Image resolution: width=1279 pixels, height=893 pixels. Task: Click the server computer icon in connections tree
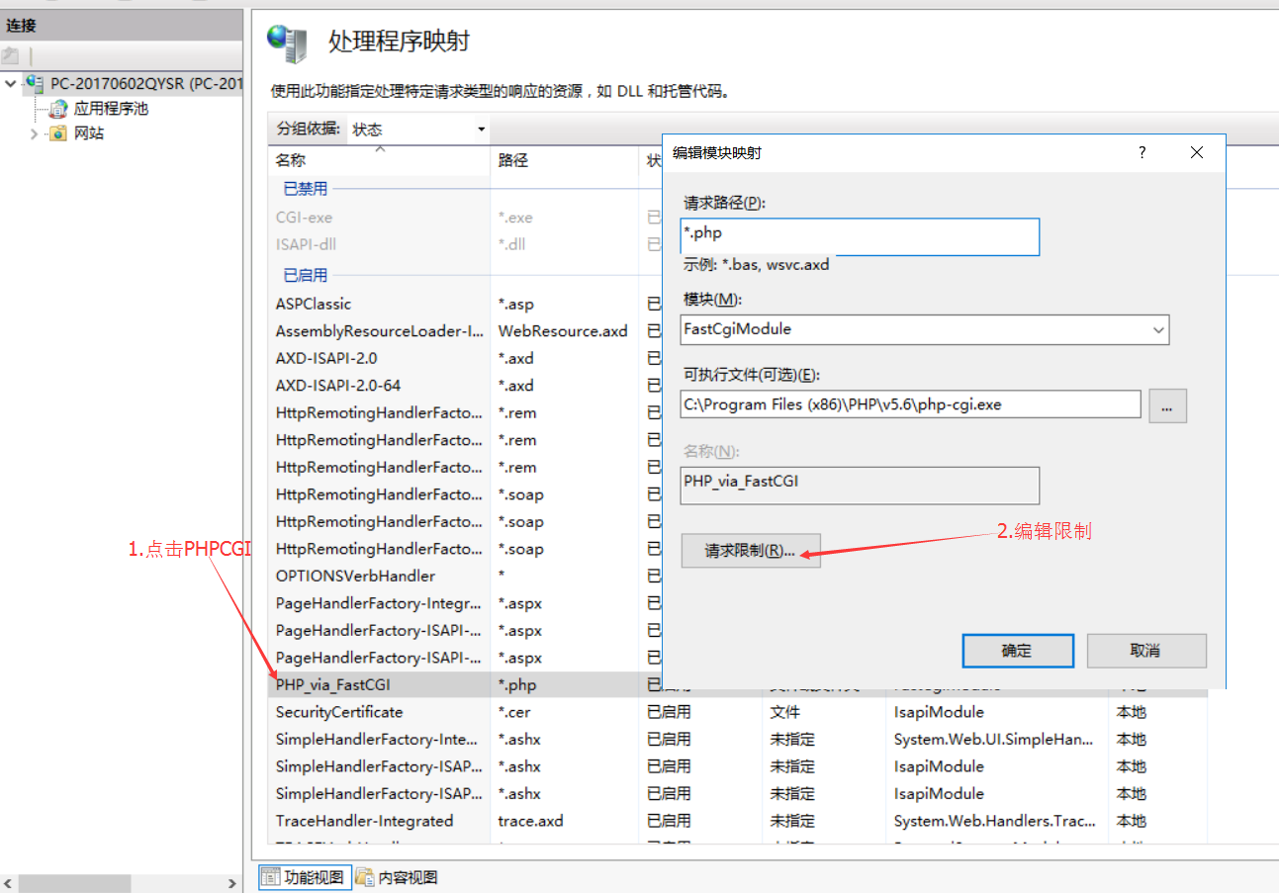point(35,83)
